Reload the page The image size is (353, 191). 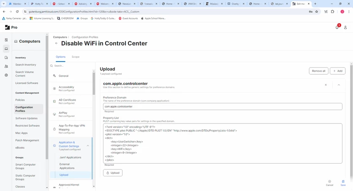click(x=17, y=11)
